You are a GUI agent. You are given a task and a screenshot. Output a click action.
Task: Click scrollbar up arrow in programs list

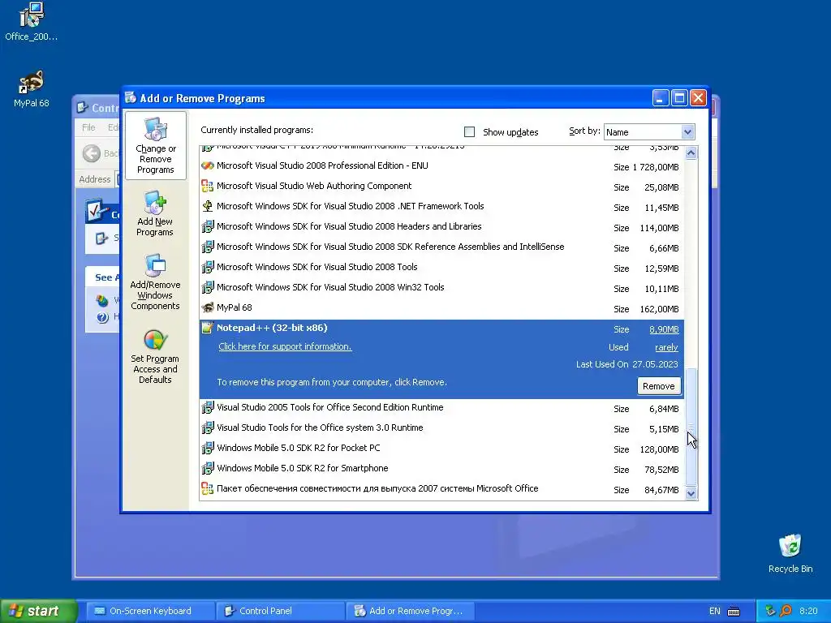(x=691, y=153)
